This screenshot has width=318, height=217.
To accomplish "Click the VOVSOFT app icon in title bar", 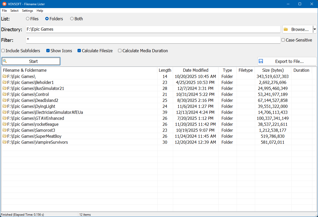I will (4, 4).
